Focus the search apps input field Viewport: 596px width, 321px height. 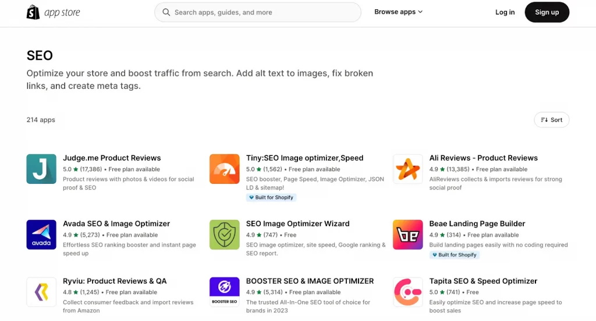pos(258,12)
